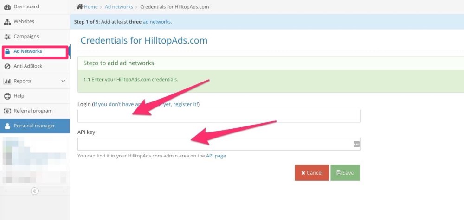Viewport: 464px width, 220px height.
Task: Click the Referral program money icon
Action: 7,111
